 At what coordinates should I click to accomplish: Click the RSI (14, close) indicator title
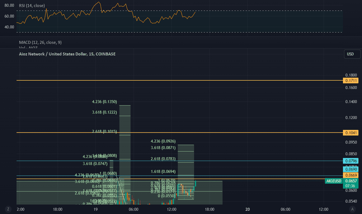pos(32,5)
